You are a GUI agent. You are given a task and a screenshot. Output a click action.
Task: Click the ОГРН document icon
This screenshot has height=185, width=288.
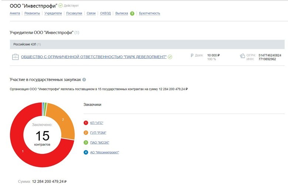click(x=242, y=56)
